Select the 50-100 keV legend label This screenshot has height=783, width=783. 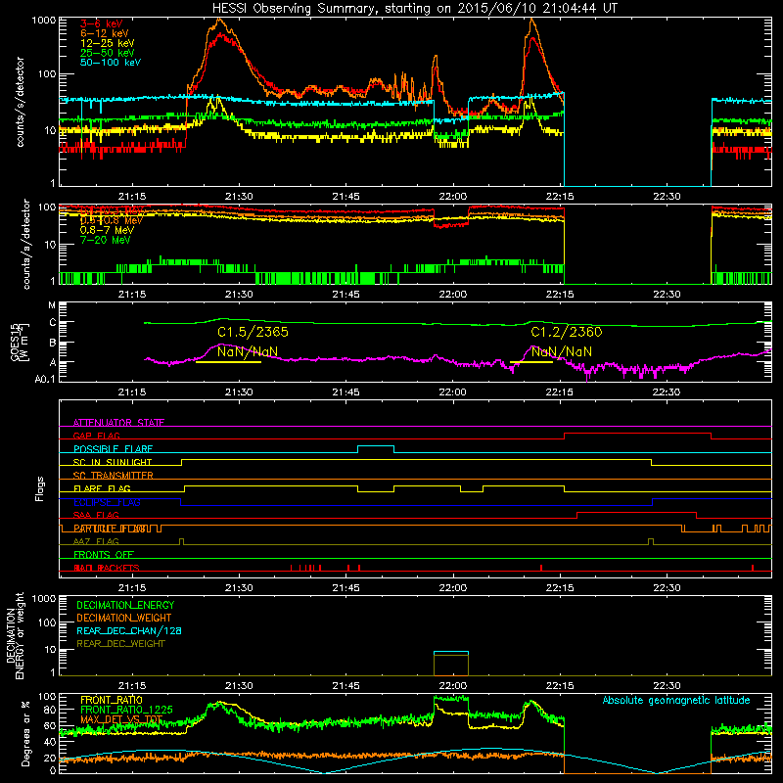(111, 63)
